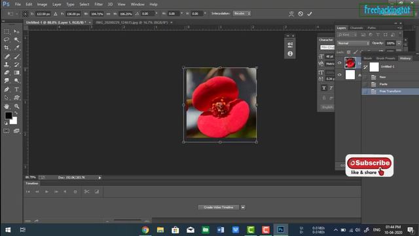419x236 pixels.
Task: Toggle relative positioning triangle icon
Action: [x=55, y=14]
